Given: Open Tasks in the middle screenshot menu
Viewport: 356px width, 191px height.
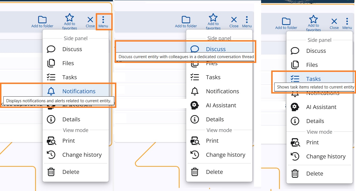Looking at the screenshot, I should tap(219, 77).
